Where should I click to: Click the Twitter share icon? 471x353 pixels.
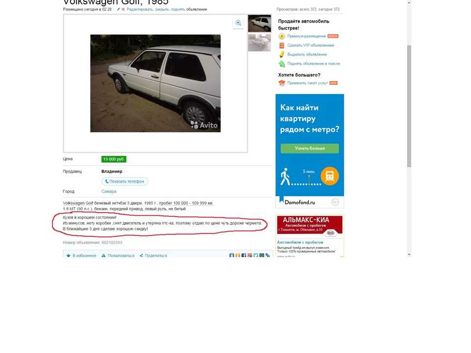256,255
